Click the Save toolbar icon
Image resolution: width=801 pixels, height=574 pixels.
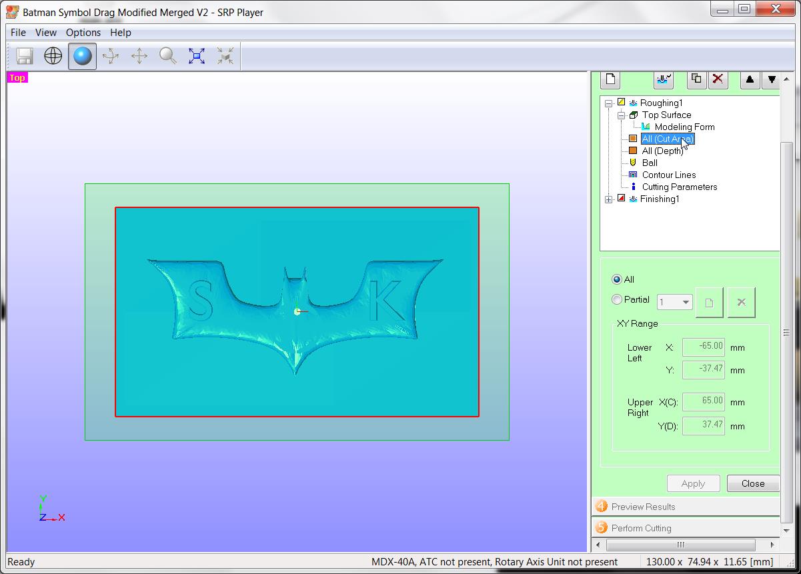coord(25,56)
